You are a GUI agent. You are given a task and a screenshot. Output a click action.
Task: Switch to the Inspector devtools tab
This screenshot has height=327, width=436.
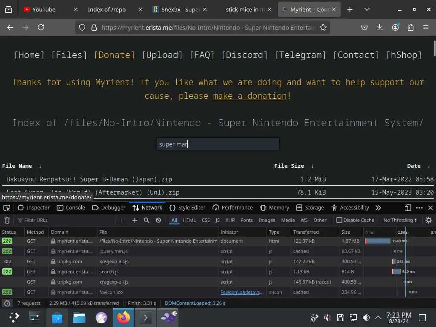coord(34,208)
